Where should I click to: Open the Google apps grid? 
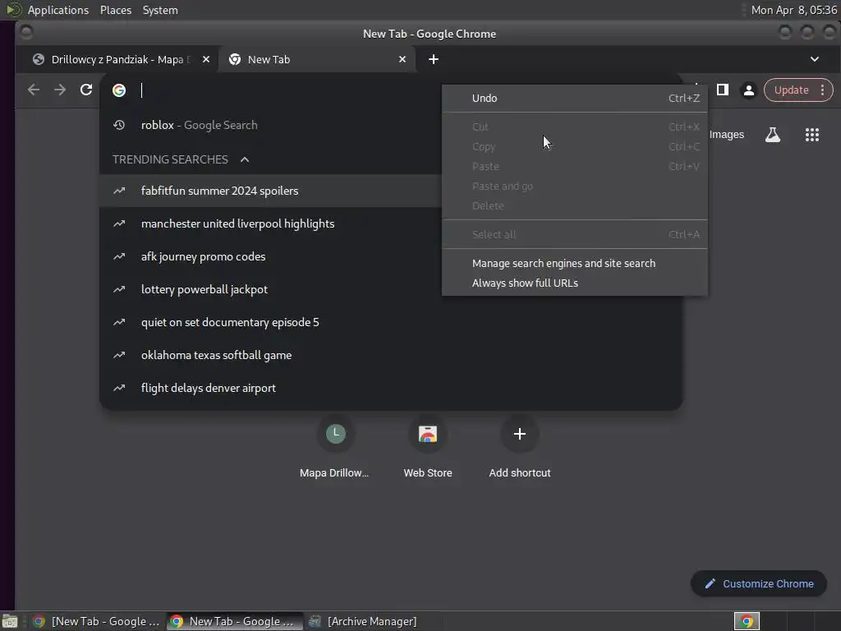point(812,135)
